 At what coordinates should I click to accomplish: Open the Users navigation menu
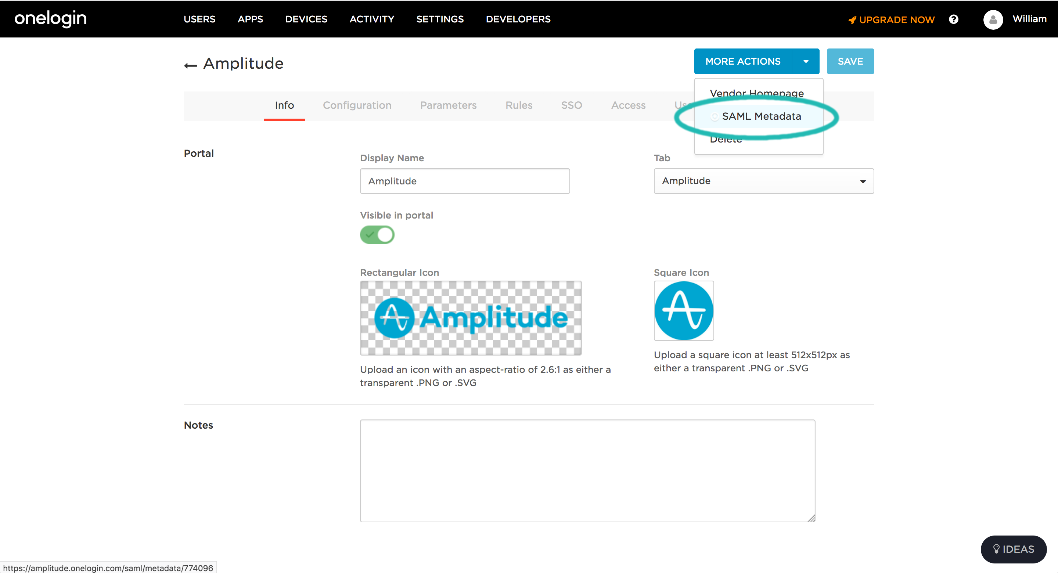point(199,19)
